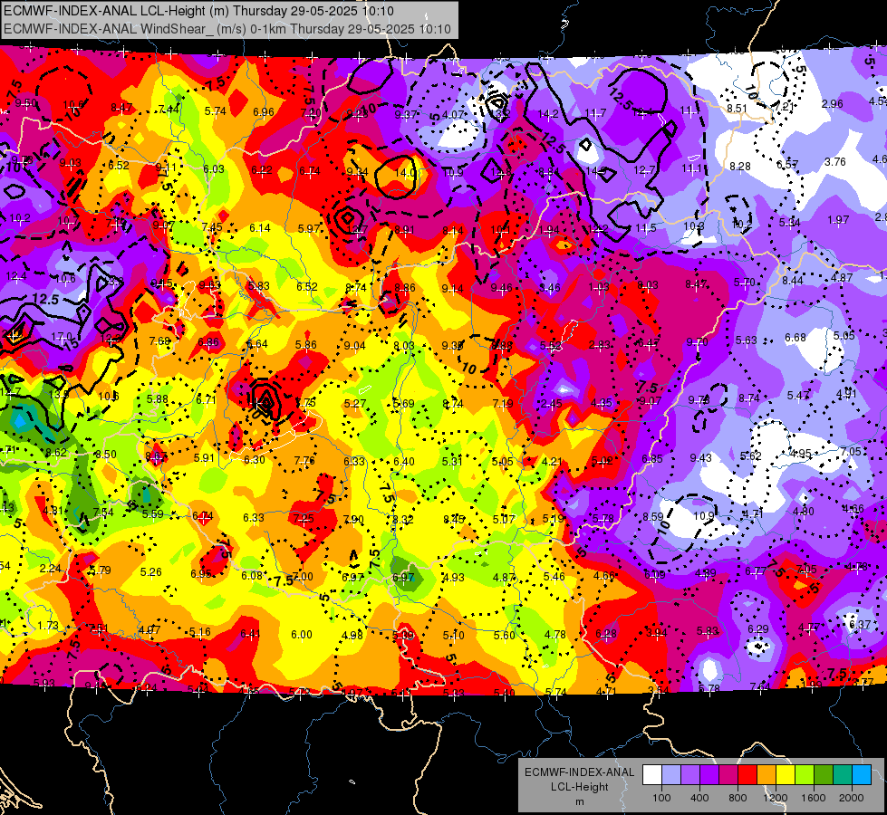
Task: Click the white swatch in the LCL-Height legend
Action: point(652,775)
